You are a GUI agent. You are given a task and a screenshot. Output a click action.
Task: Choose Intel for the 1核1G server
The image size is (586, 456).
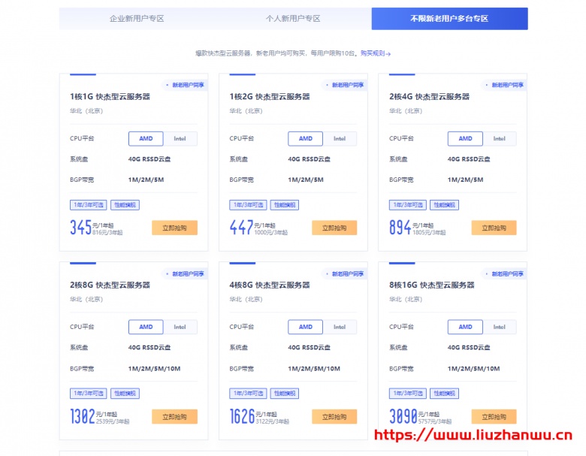pos(180,138)
